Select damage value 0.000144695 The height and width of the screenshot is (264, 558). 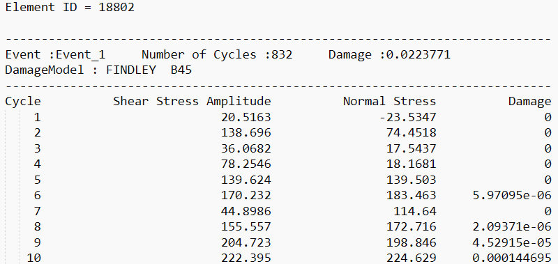coord(512,258)
